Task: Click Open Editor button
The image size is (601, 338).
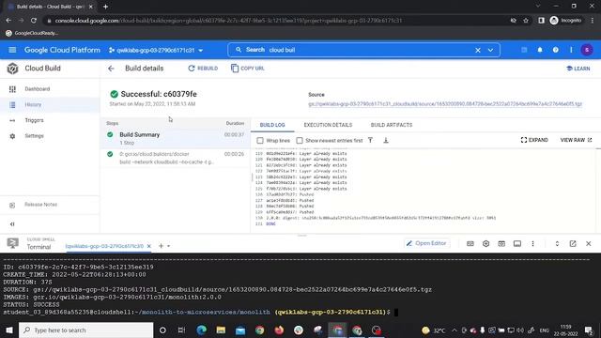Action: click(426, 243)
